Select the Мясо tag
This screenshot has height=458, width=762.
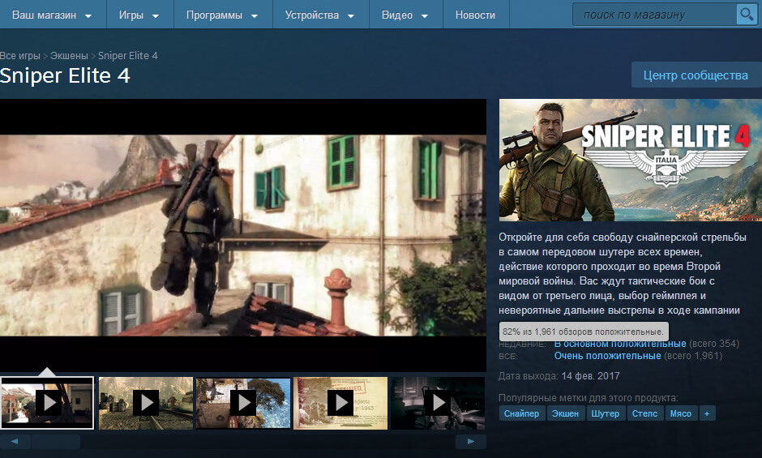(680, 413)
